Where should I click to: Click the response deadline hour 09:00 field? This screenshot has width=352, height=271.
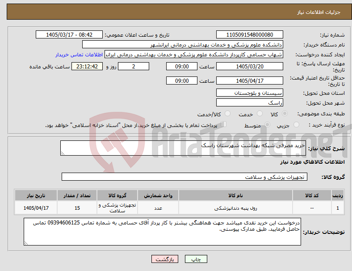[182, 66]
